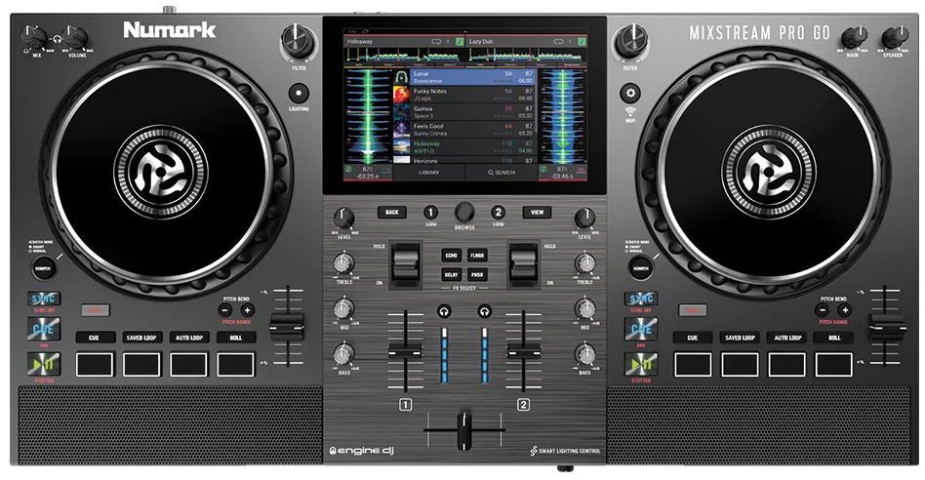The height and width of the screenshot is (480, 925).
Task: Tap the left deck FILTER knob
Action: pyautogui.click(x=299, y=41)
